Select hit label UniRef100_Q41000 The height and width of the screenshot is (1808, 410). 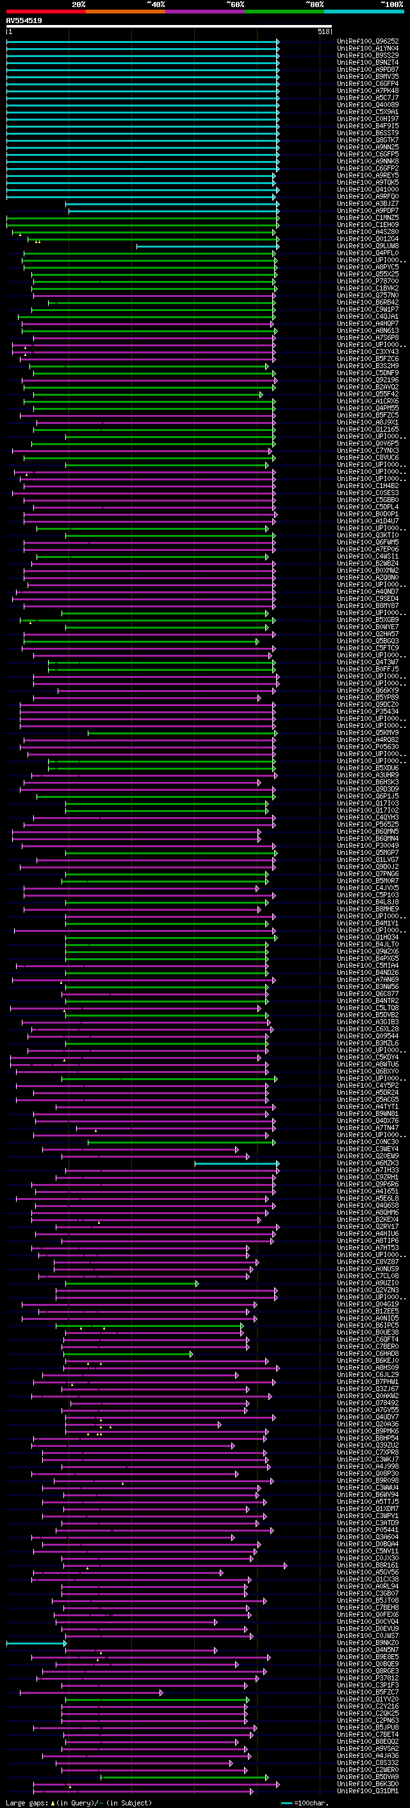pos(368,189)
